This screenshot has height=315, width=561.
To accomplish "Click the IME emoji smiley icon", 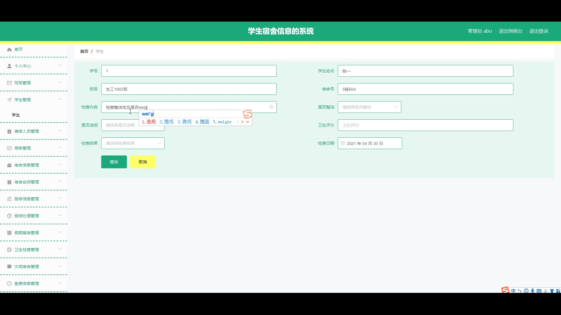I will click(x=526, y=290).
